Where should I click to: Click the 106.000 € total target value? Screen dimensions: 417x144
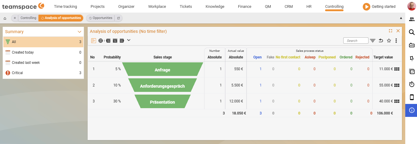(x=385, y=113)
